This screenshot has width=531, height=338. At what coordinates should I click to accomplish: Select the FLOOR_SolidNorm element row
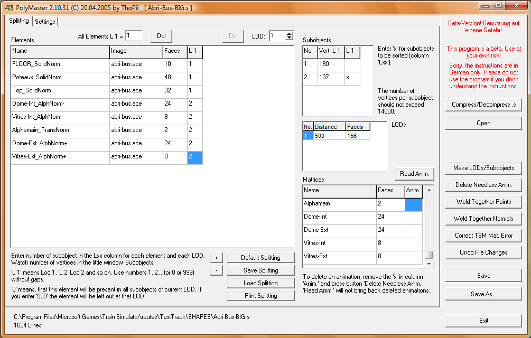(x=107, y=64)
